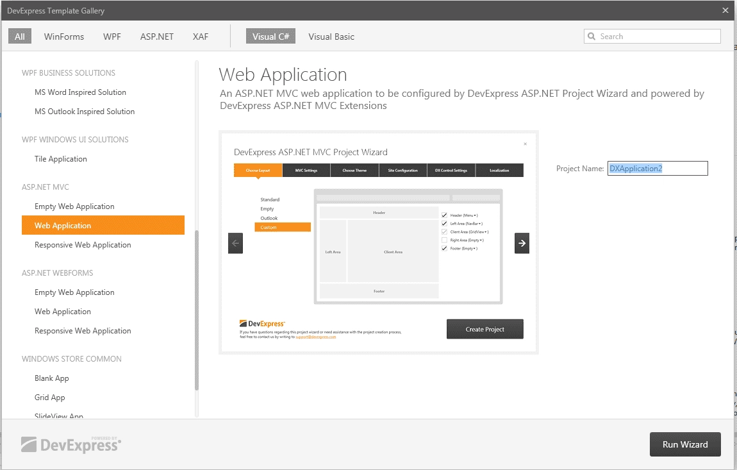Select the All platform filter

point(20,36)
